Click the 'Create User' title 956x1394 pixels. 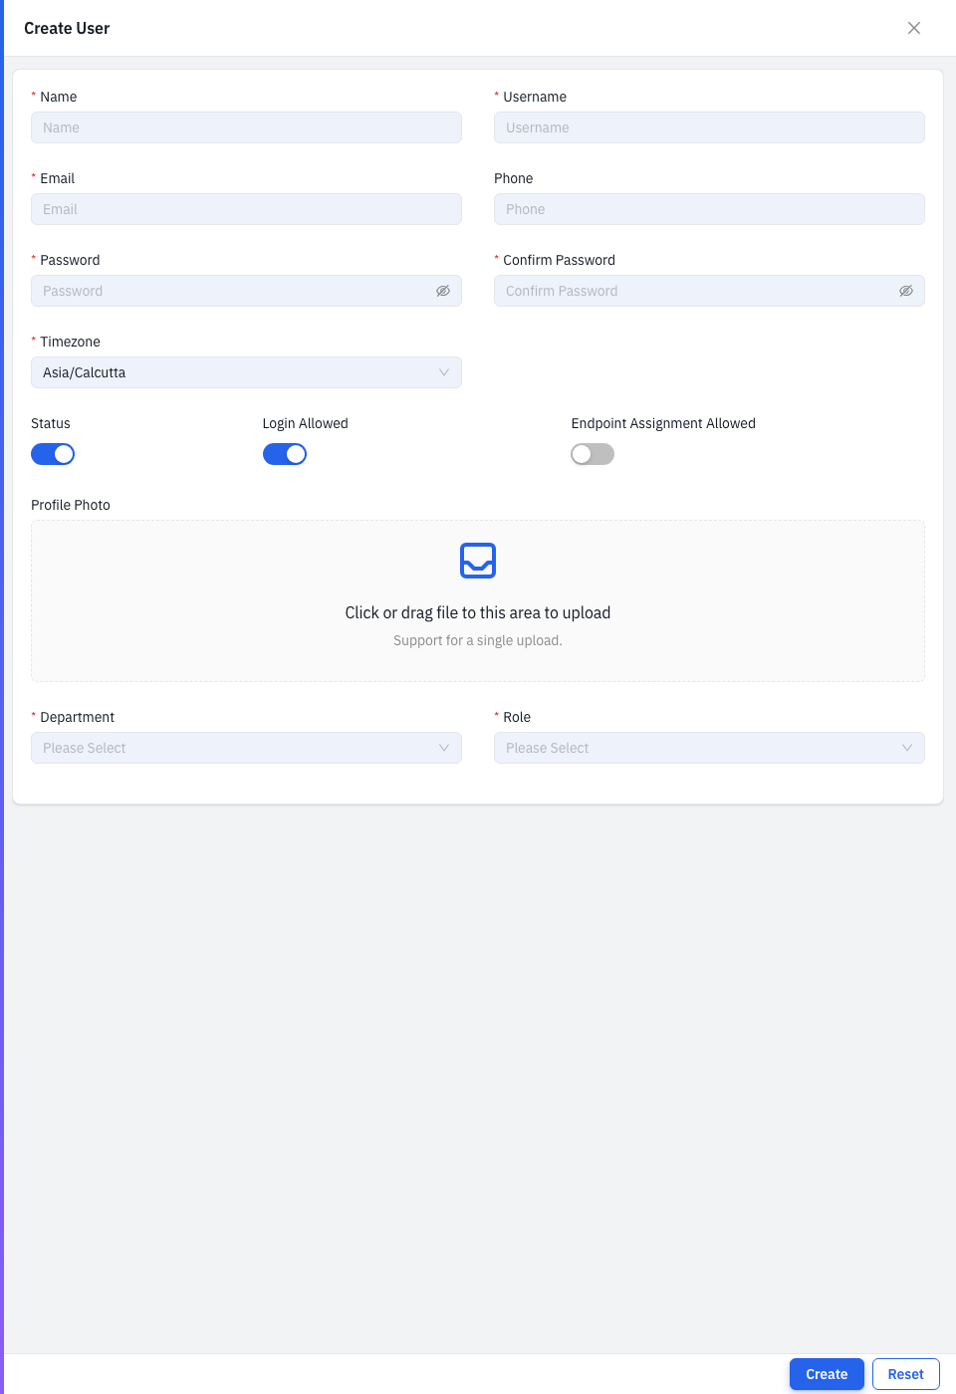click(x=67, y=28)
